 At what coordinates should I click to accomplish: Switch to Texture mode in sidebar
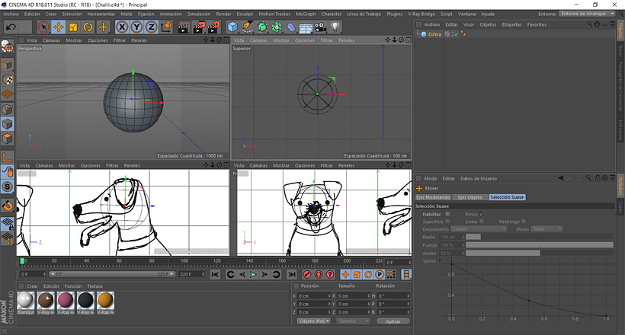(8, 79)
